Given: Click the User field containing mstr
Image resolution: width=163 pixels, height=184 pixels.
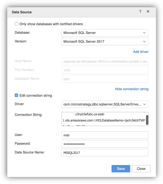Looking at the screenshot, I should (x=105, y=135).
